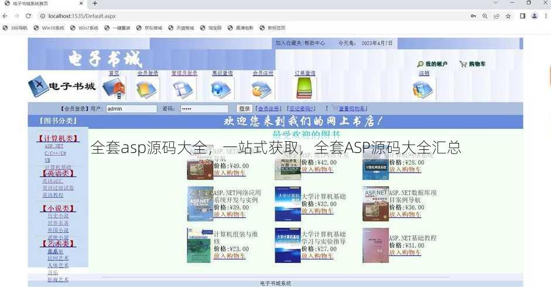
Task: Open the 会员登录 folder icon
Action: pyautogui.click(x=148, y=88)
